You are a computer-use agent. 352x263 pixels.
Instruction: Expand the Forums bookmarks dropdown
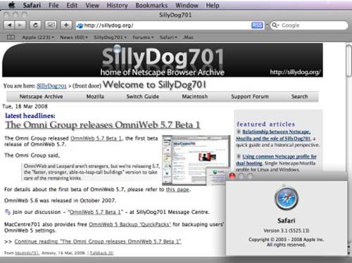[x=143, y=37]
